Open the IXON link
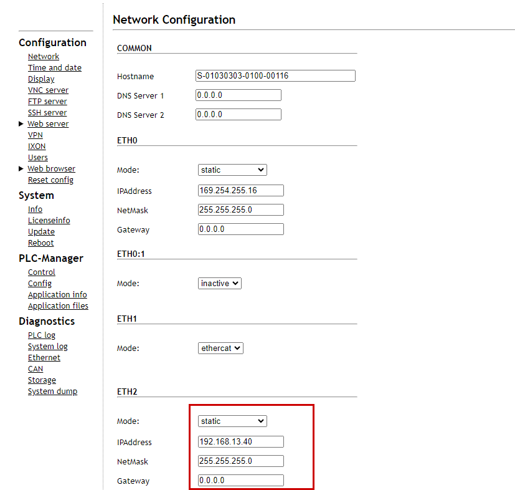The image size is (515, 490). tap(37, 146)
